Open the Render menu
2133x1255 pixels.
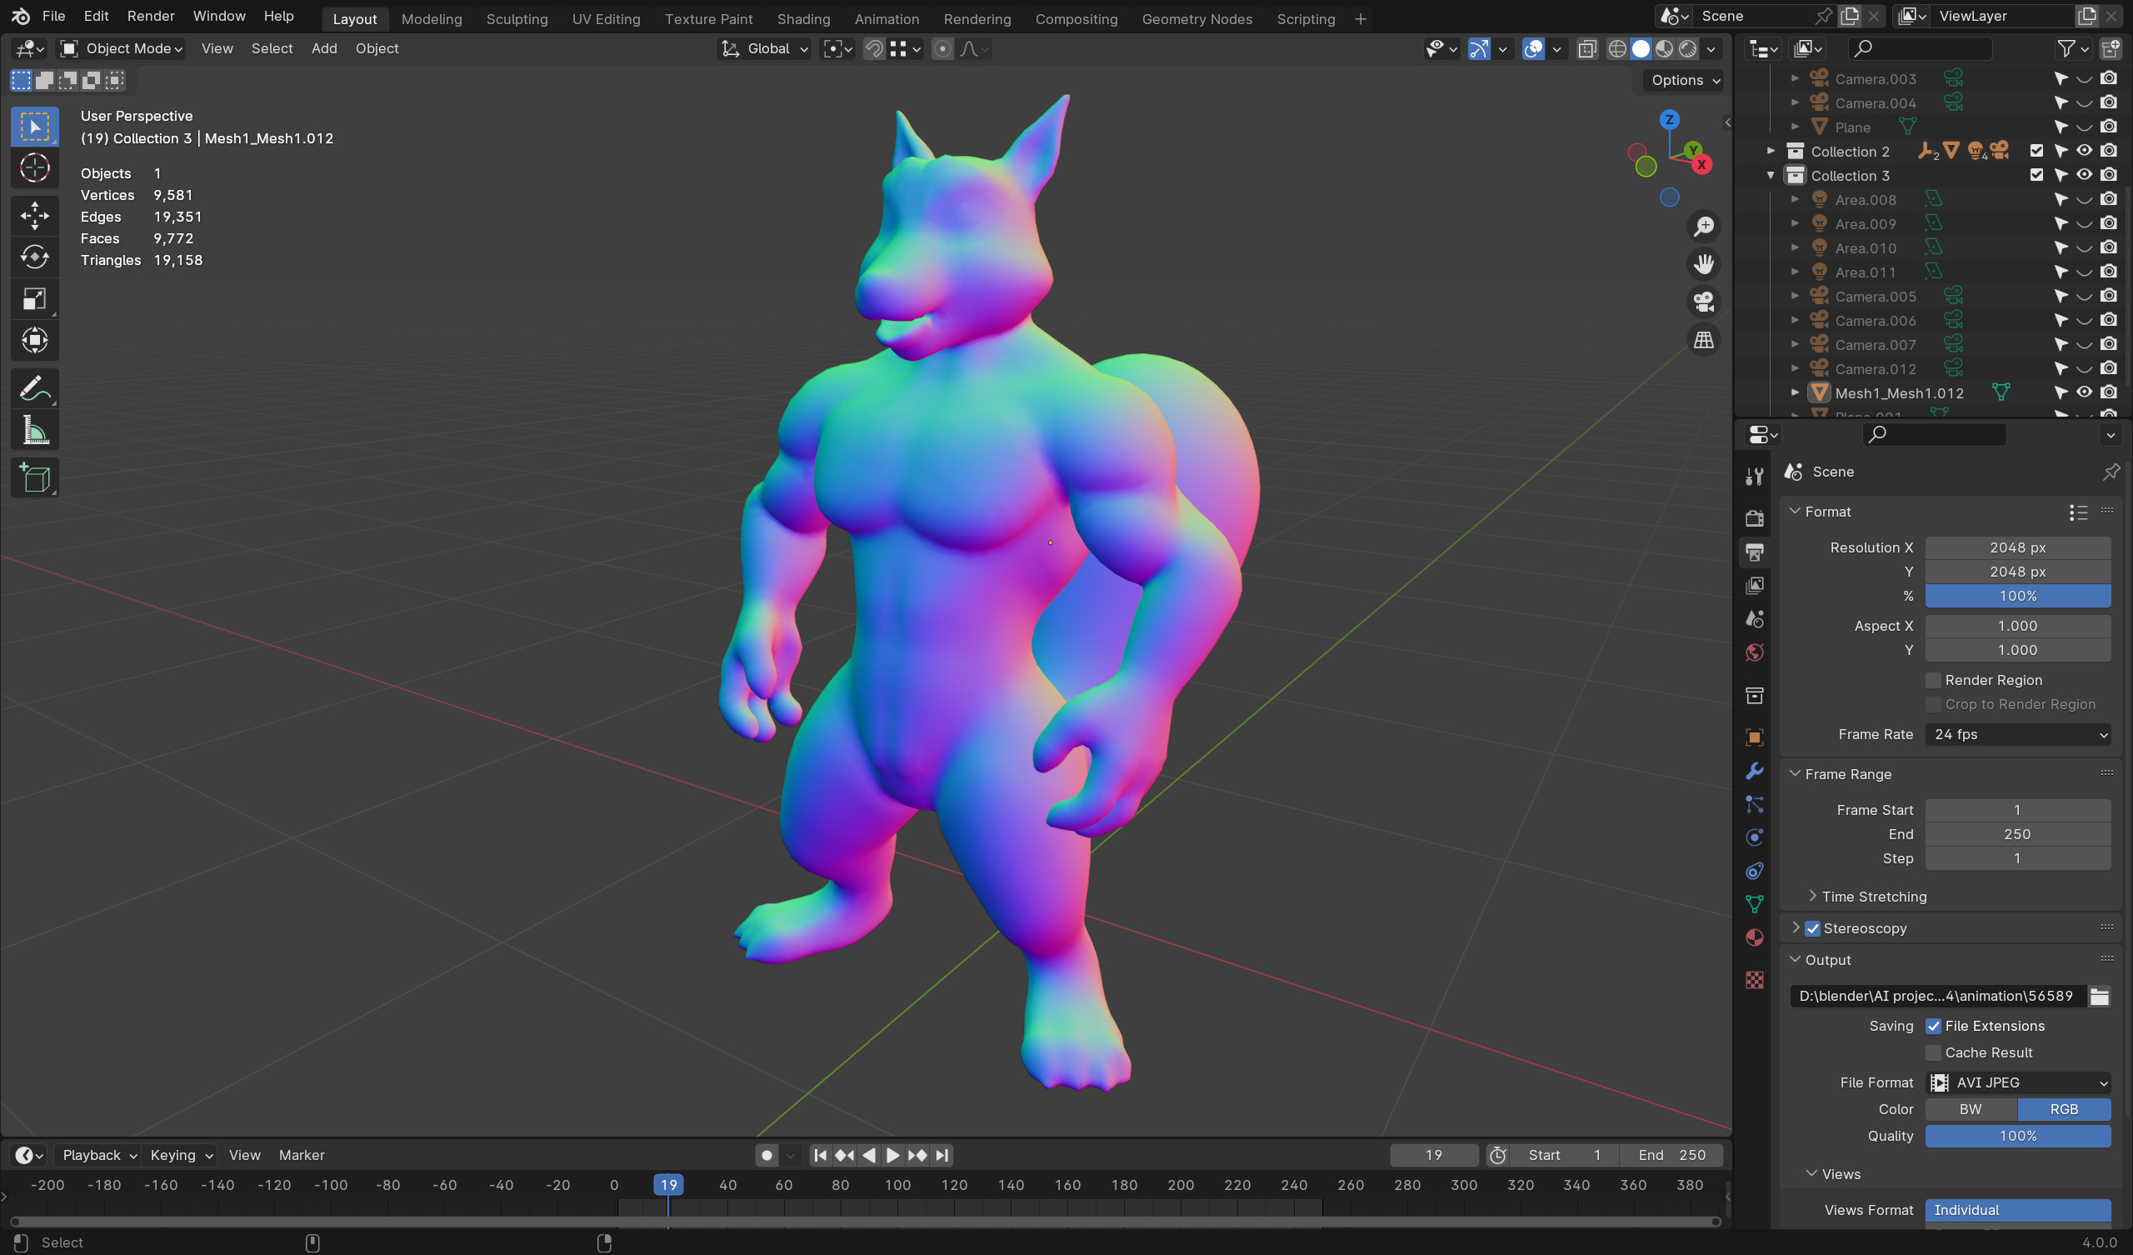pos(151,16)
